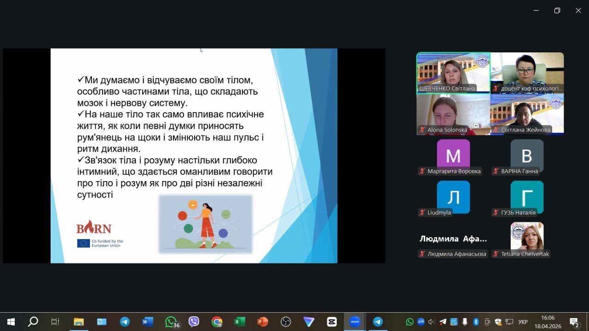Select ШЕВЧЕНКО Світлана's video tile
The image size is (589, 331).
(453, 73)
